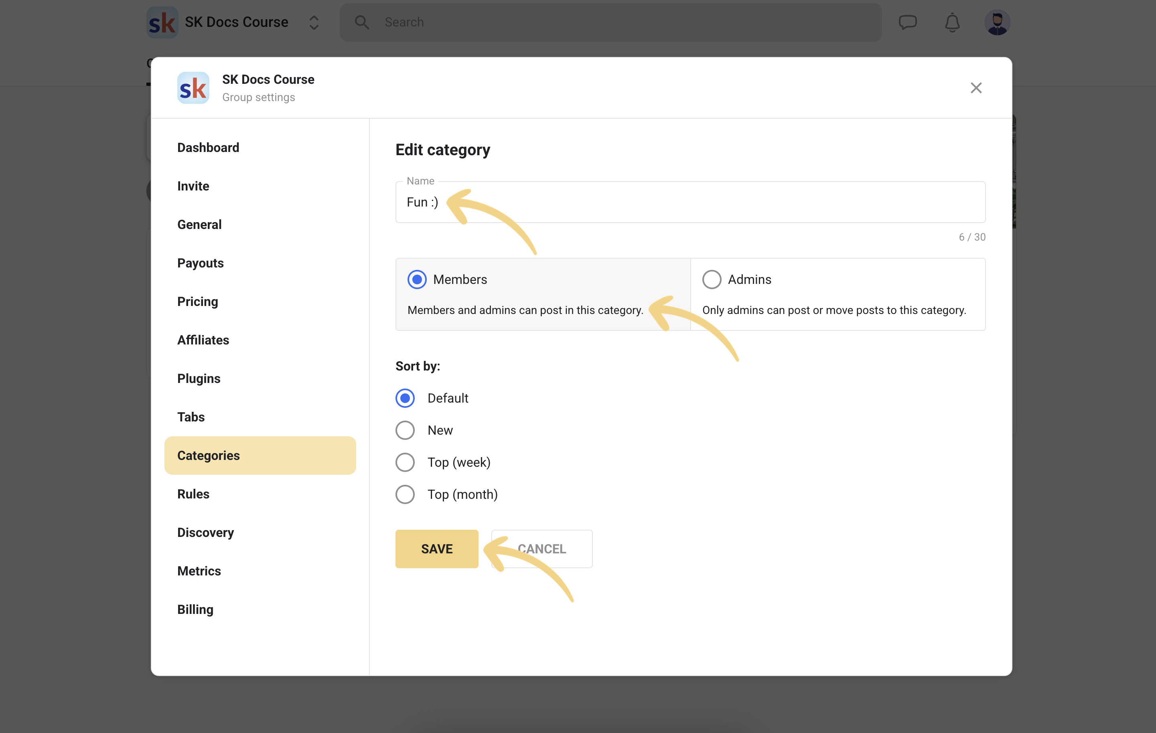
Task: Open the user profile avatar
Action: (997, 22)
